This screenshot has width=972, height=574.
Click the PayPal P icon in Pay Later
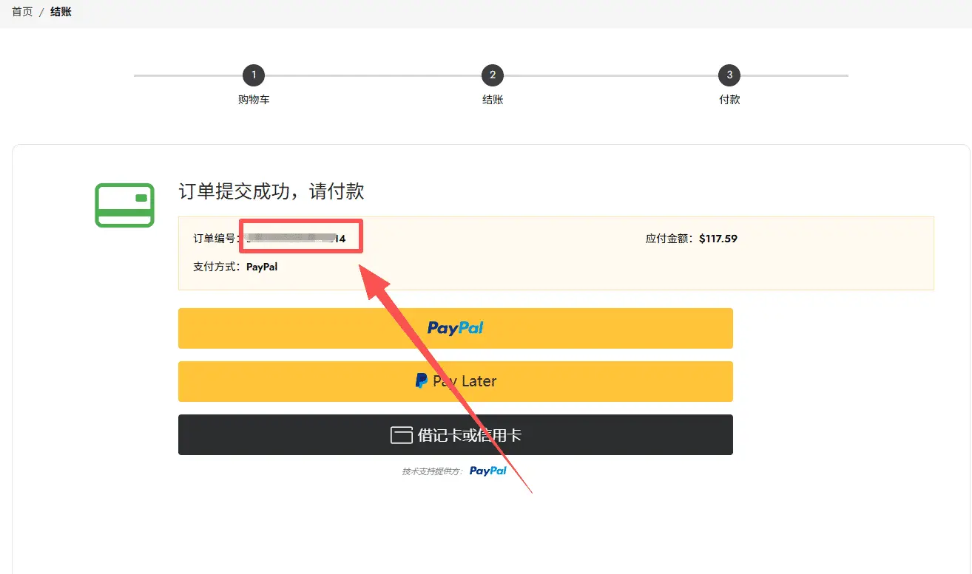click(421, 381)
